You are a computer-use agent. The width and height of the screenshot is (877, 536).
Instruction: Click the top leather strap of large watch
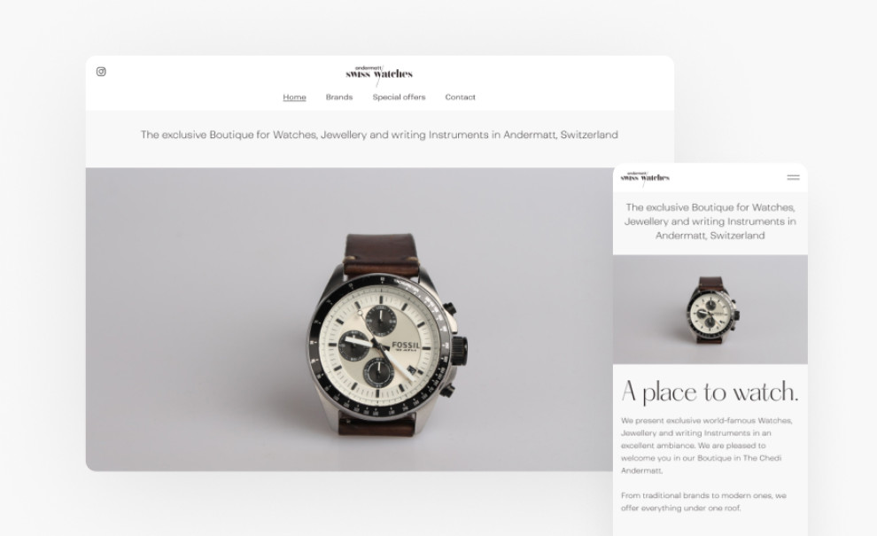tap(382, 255)
